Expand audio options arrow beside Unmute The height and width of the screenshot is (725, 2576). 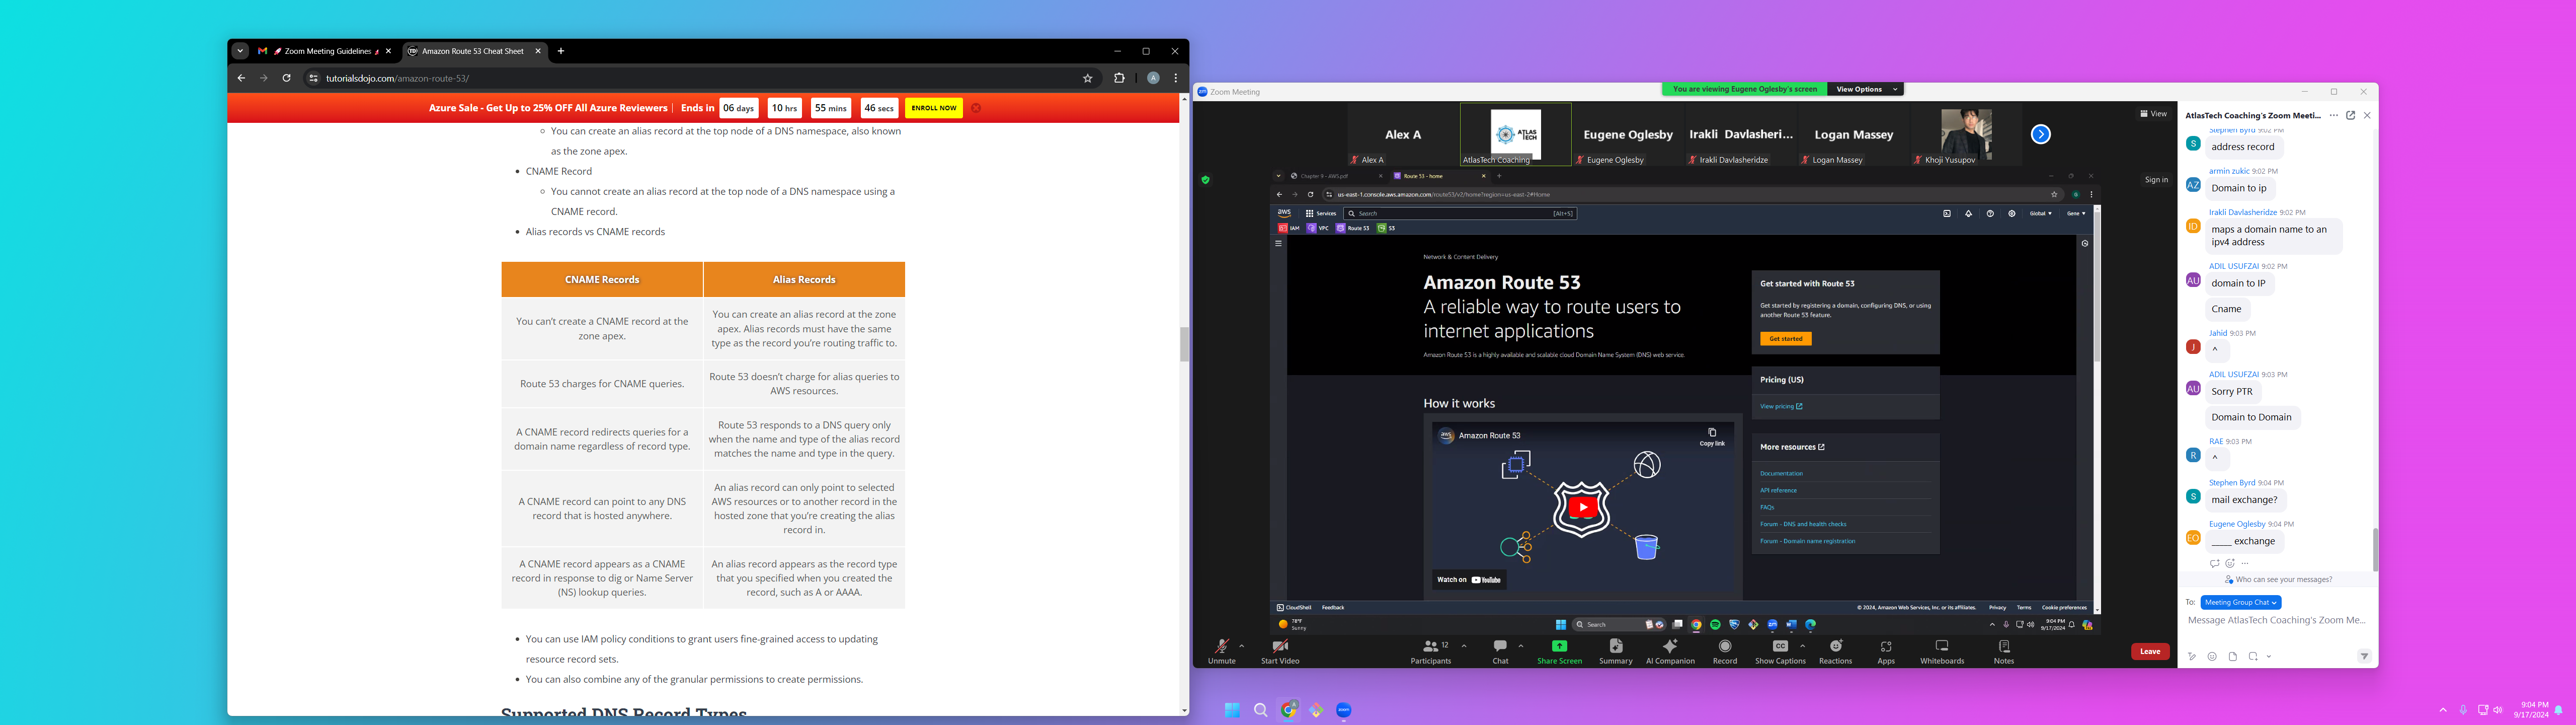pos(1242,646)
